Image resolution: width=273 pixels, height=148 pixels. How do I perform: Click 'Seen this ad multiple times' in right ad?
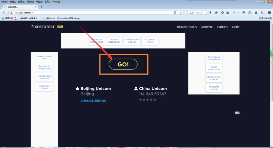tap(214, 58)
